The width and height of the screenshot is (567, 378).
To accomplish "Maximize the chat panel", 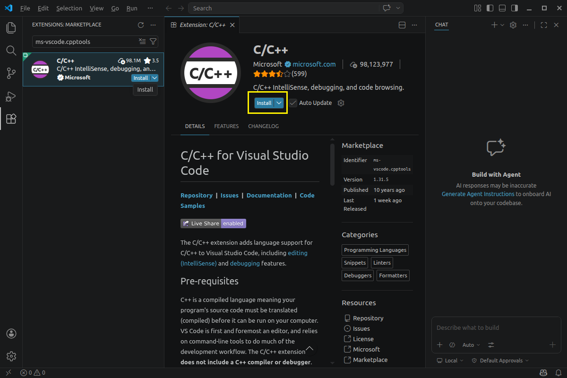I will tap(544, 25).
